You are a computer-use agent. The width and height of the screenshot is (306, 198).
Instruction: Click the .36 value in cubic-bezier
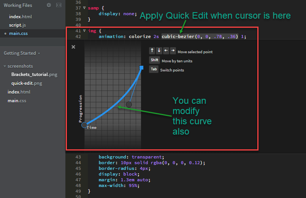tap(231, 36)
